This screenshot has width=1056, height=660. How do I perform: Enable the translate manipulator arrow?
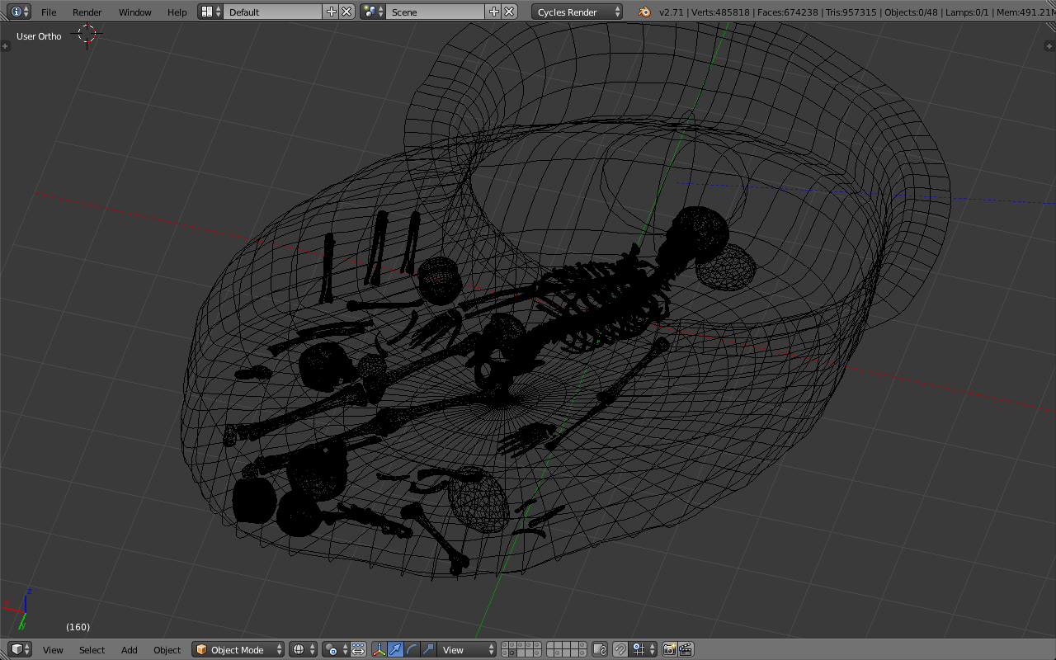click(x=395, y=649)
